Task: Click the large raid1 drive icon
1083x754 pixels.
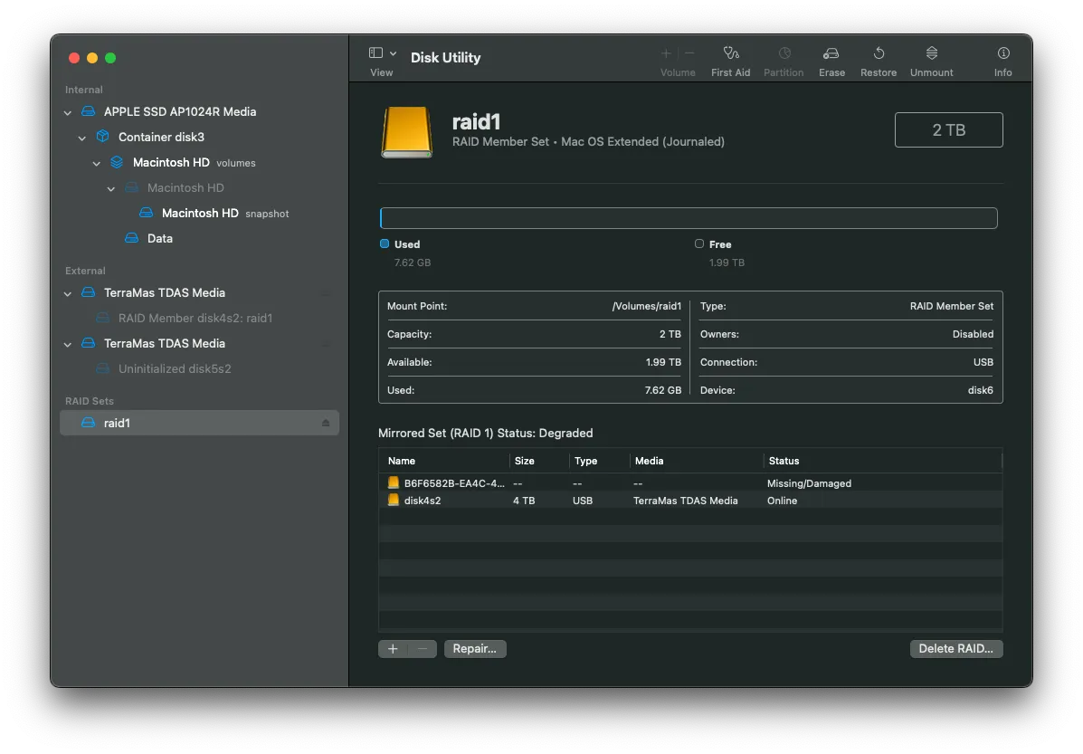Action: click(x=407, y=132)
